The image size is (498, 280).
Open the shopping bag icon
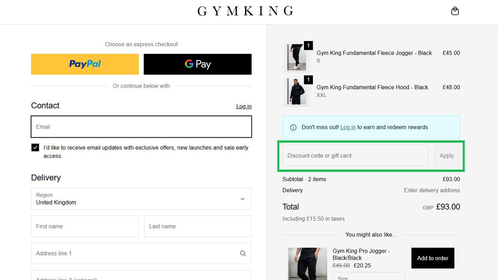[455, 11]
